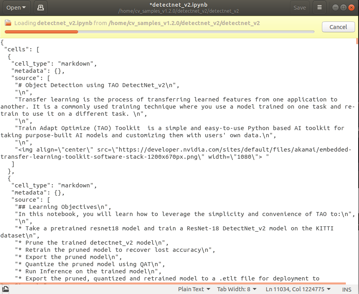The width and height of the screenshot is (359, 294).
Task: Click the second "cell_type": "markdown" line
Action: click(54, 185)
